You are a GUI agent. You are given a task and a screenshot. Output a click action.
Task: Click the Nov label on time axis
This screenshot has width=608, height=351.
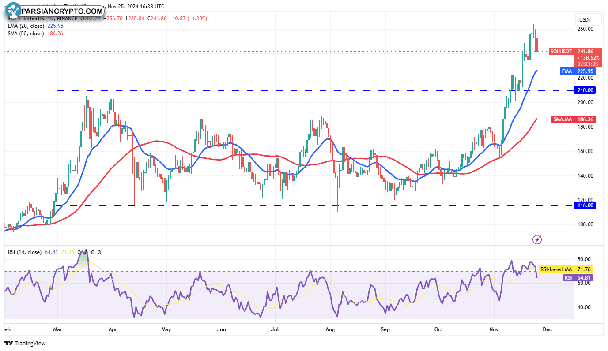pos(493,329)
